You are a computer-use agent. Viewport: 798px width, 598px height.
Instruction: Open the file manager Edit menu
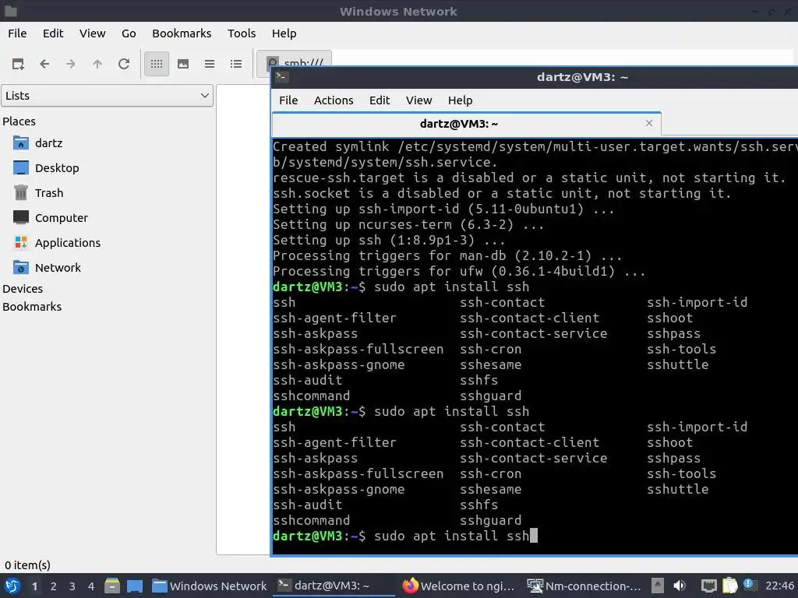[53, 33]
